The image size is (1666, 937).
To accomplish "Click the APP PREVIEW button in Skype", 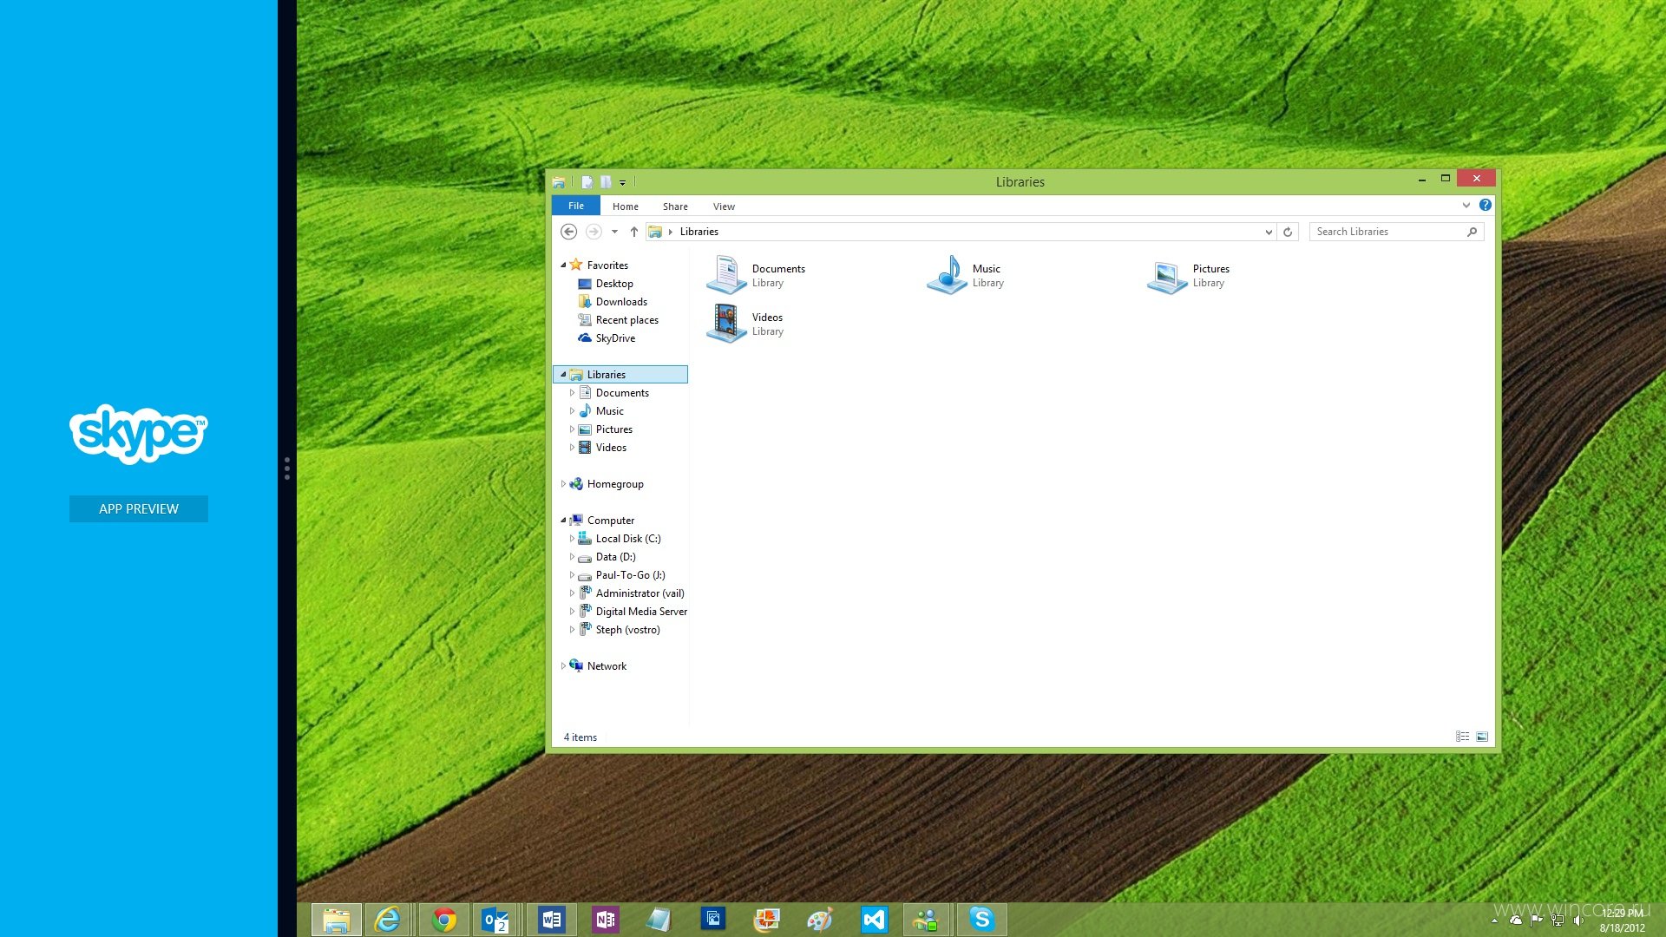I will tap(139, 508).
